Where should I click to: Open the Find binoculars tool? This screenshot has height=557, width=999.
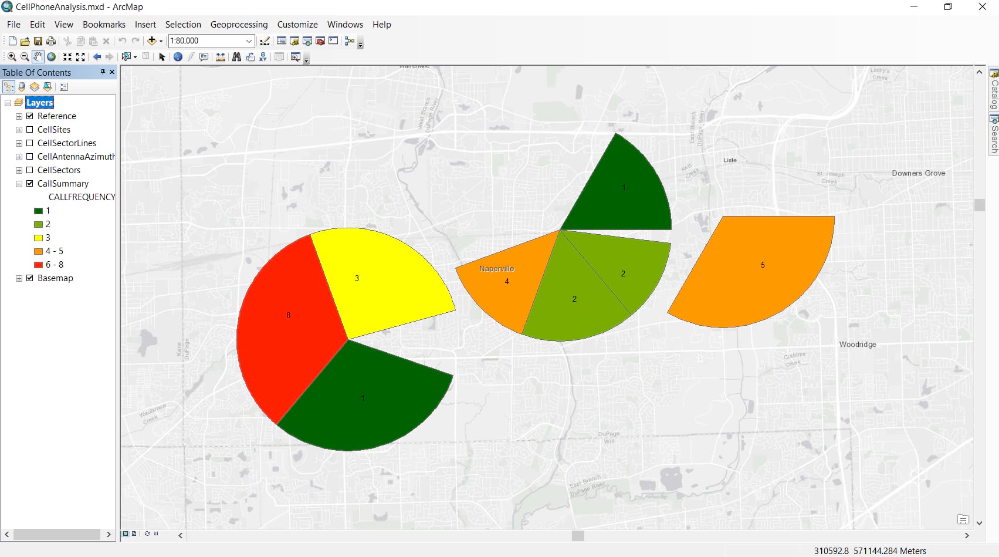[236, 57]
